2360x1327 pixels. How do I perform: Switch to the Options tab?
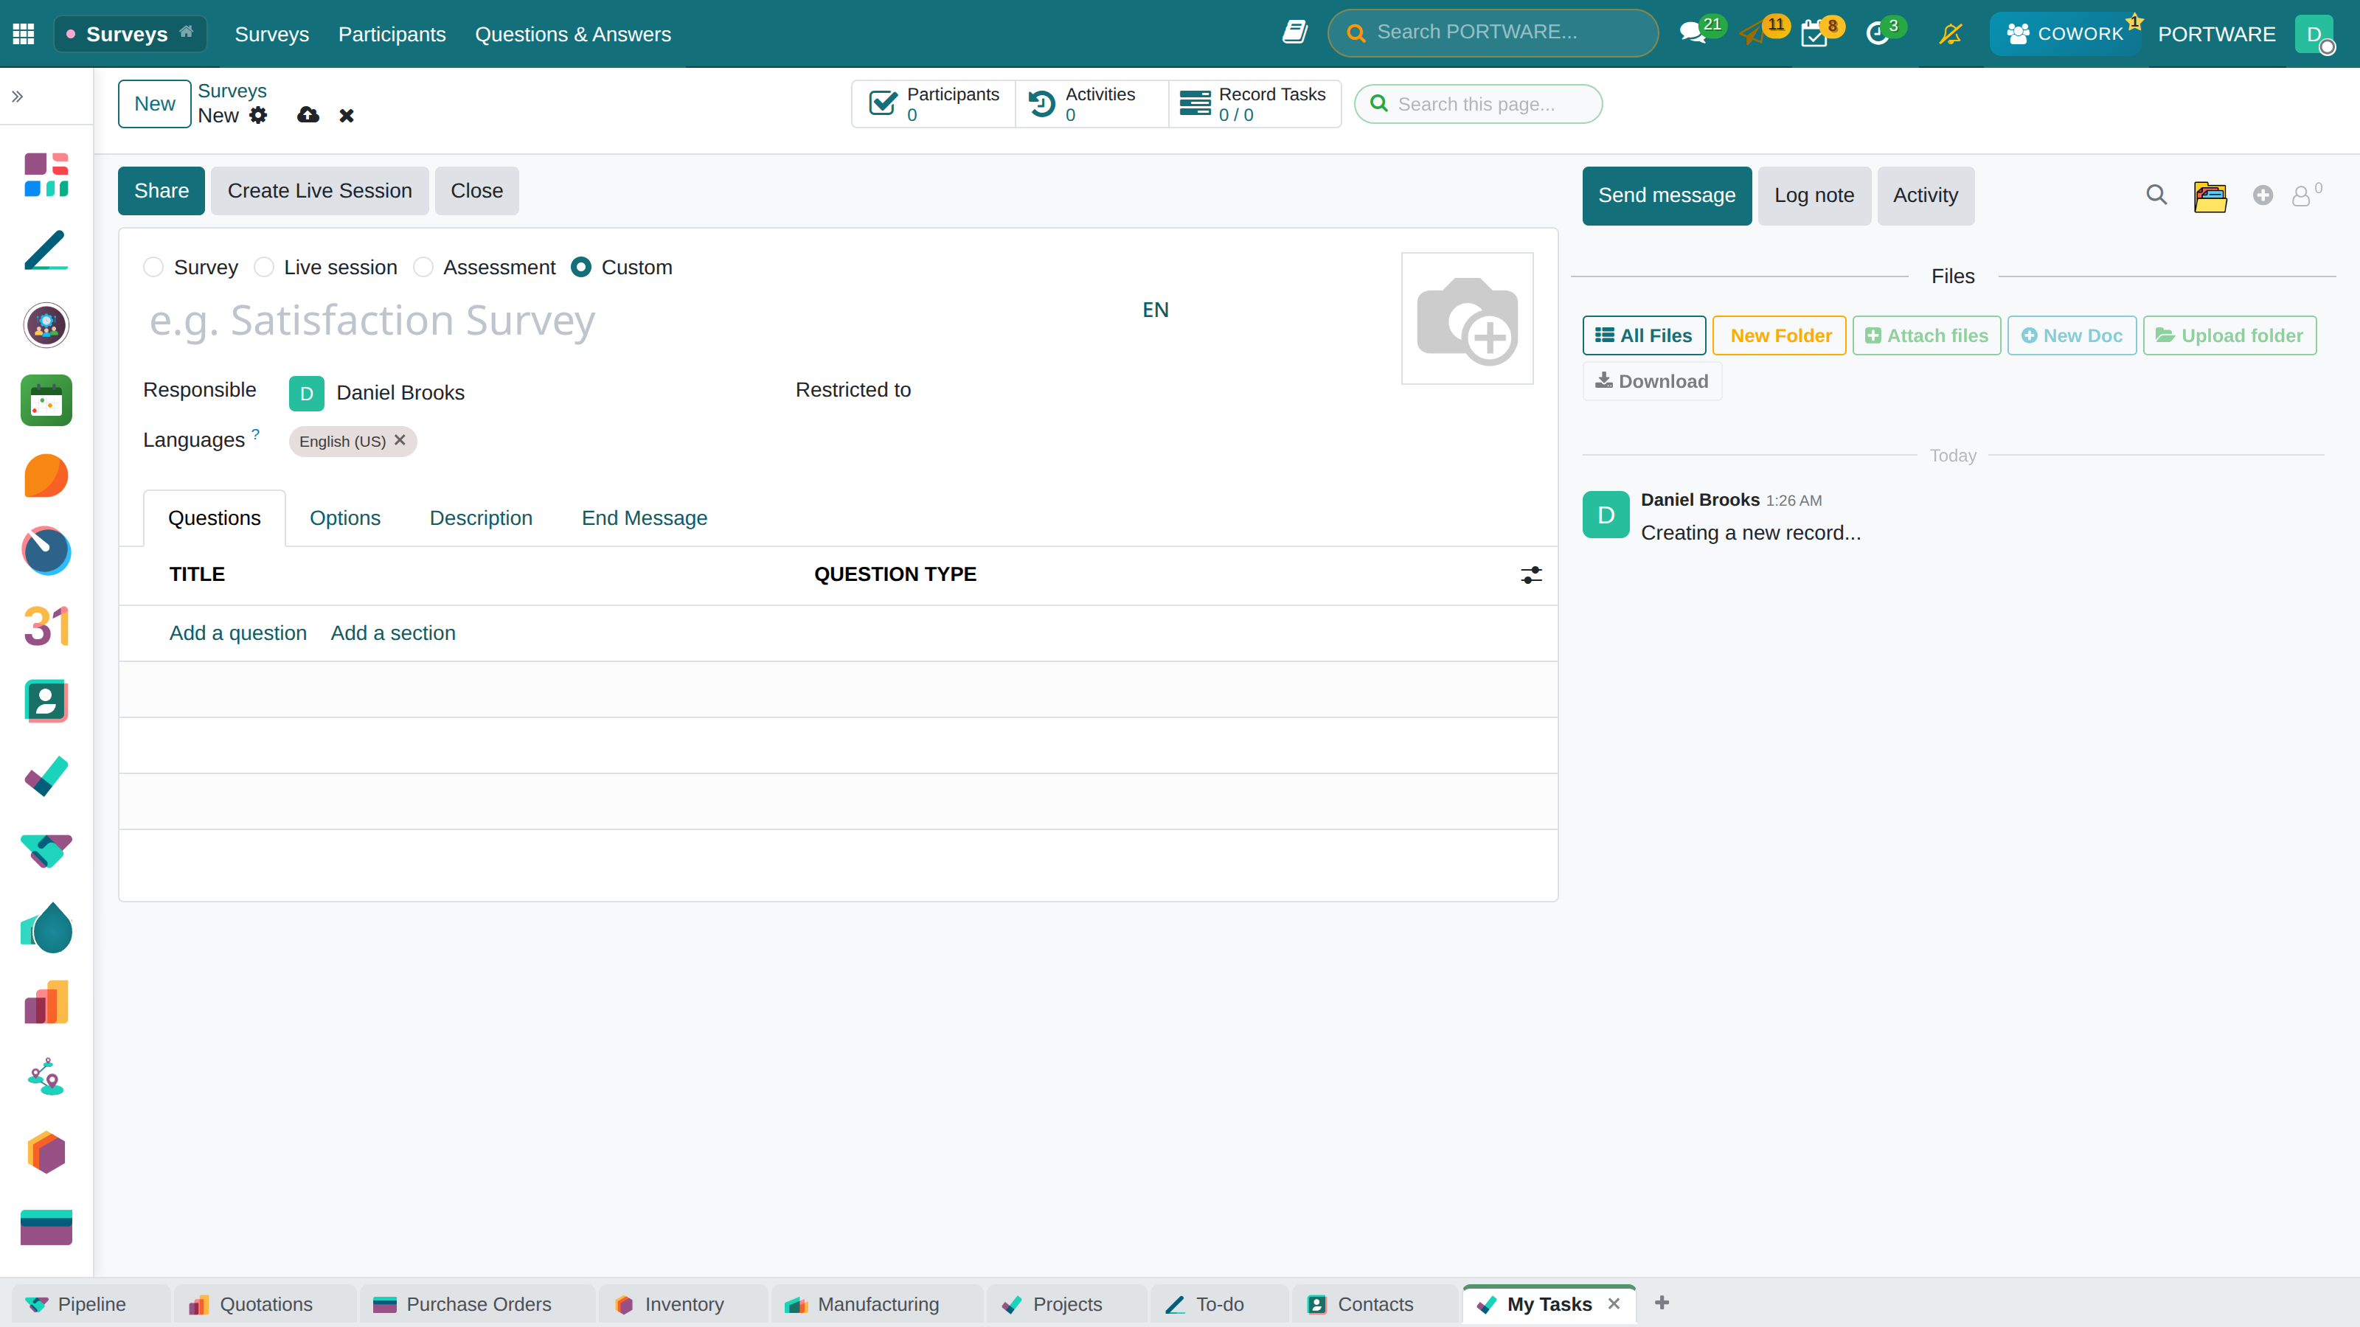(x=344, y=518)
